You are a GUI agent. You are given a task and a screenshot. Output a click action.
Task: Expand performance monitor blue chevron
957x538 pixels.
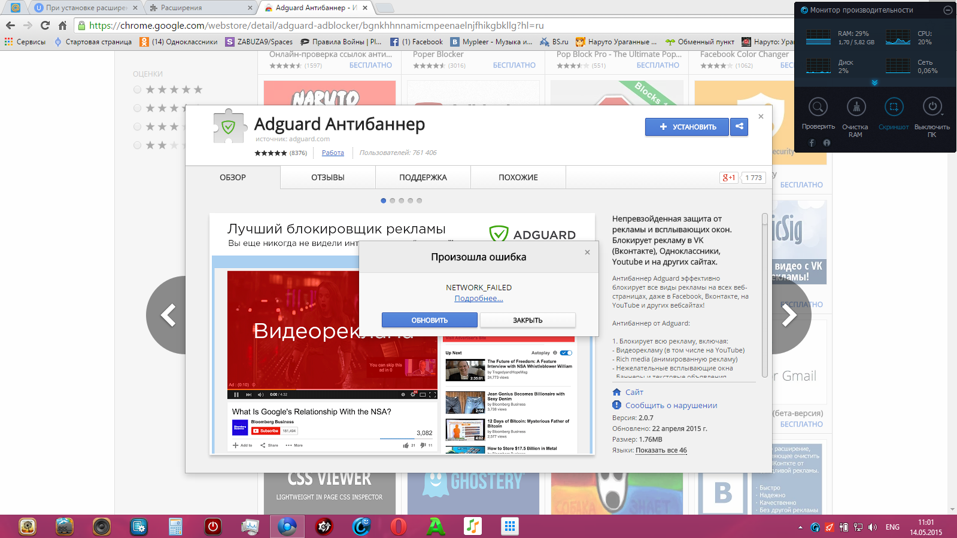click(874, 83)
